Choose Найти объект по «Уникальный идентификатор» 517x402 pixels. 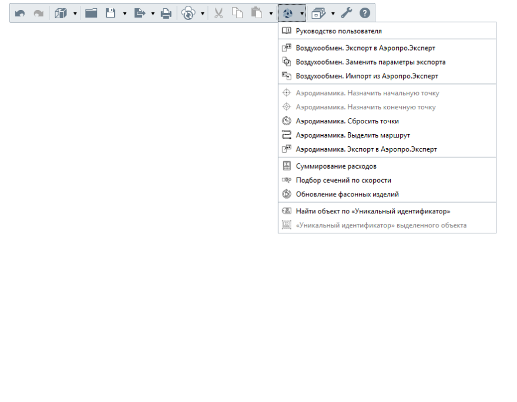pos(372,211)
